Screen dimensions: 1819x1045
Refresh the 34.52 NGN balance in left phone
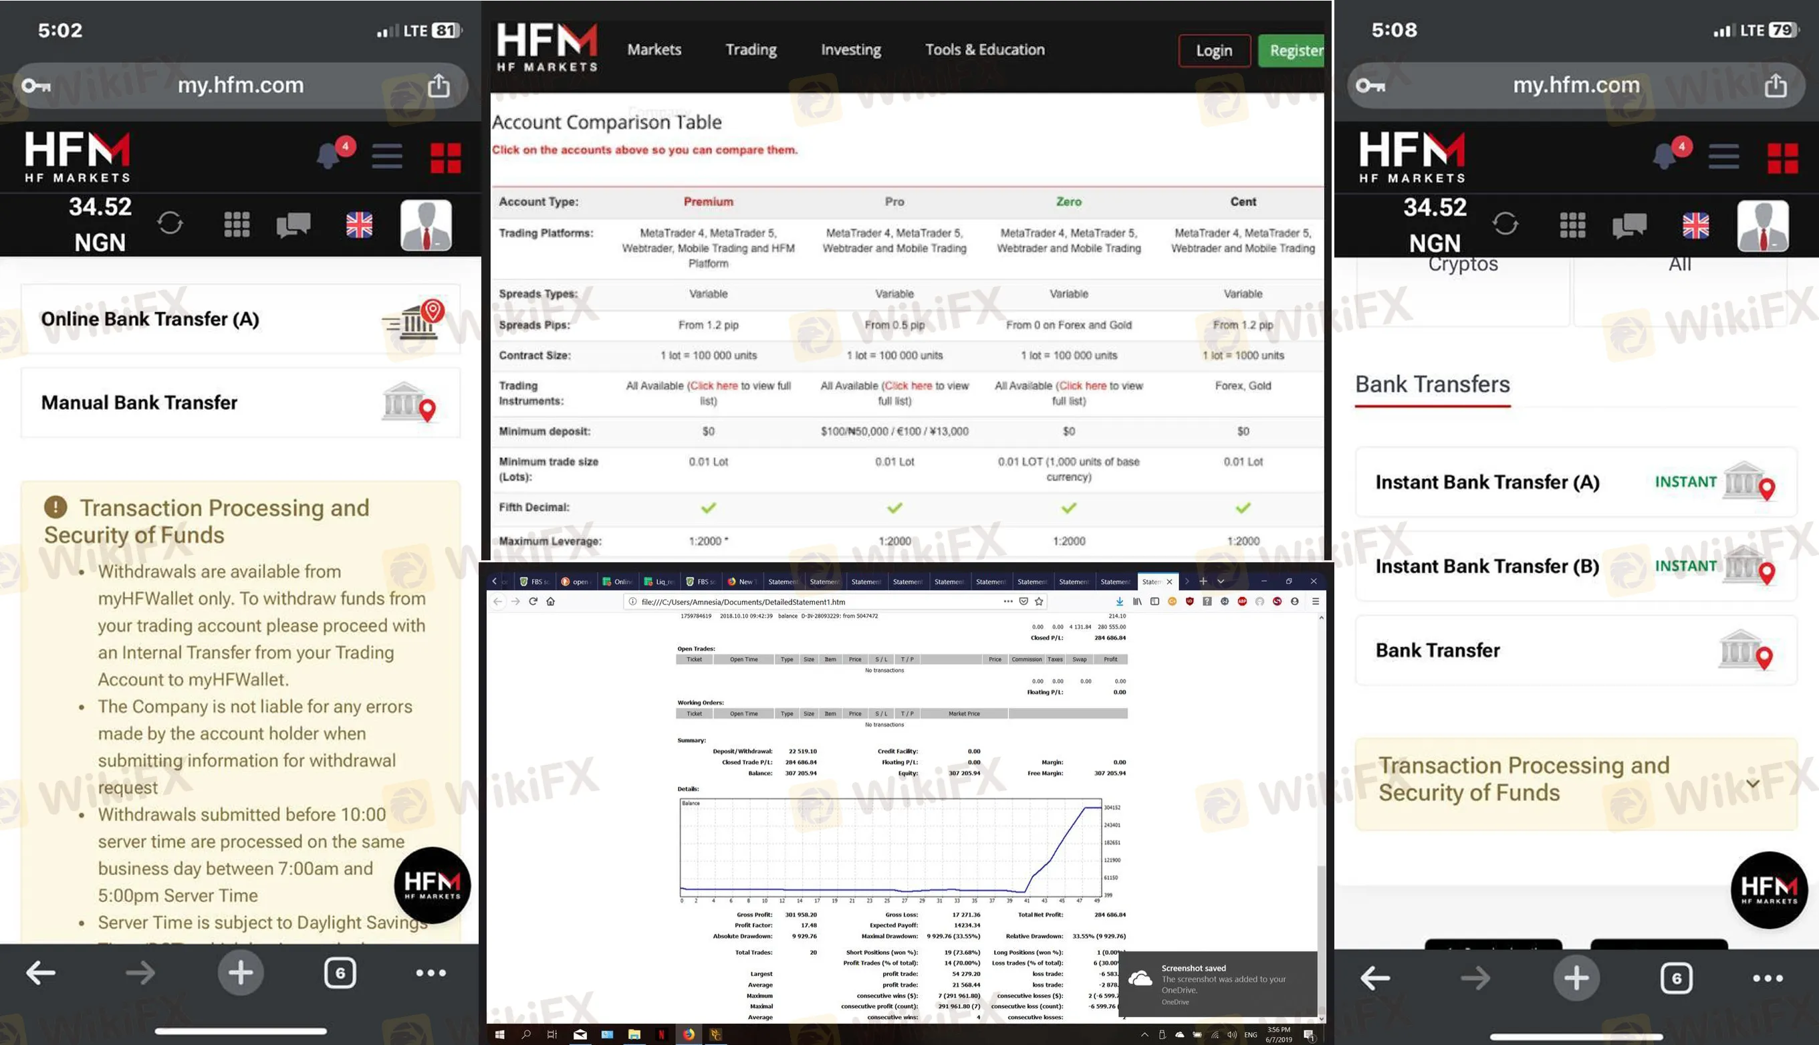pos(170,223)
